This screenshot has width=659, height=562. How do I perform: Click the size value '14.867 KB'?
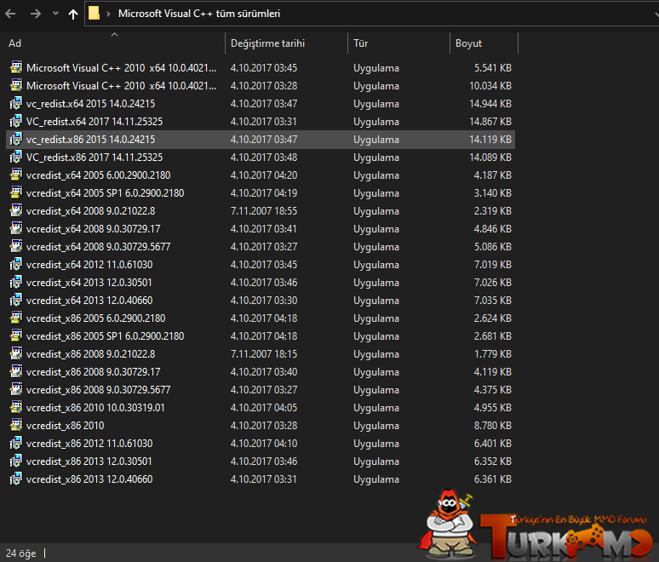coord(490,122)
